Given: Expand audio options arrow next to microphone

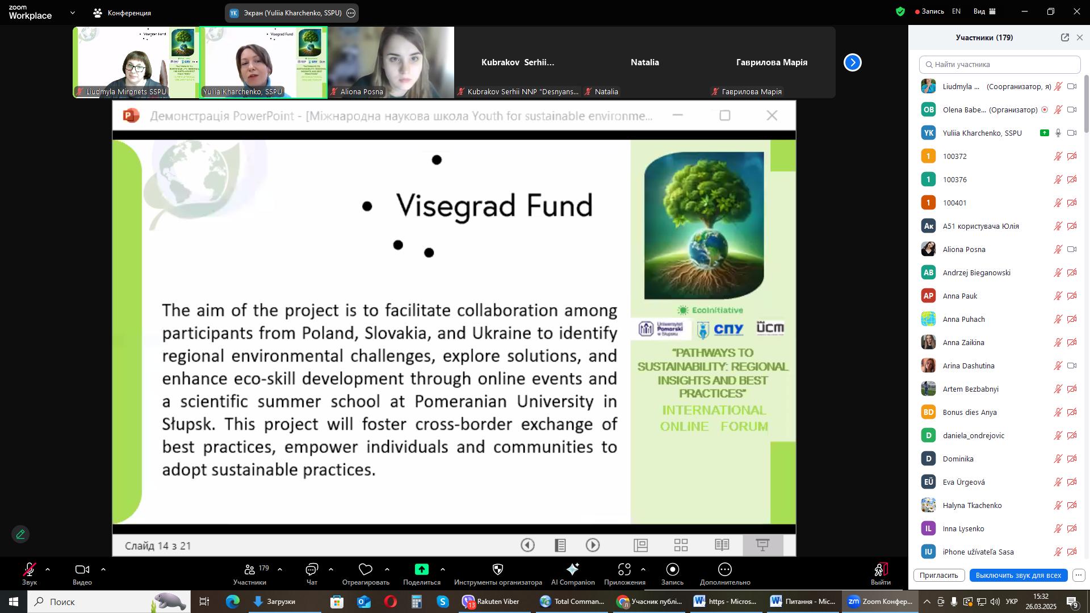Looking at the screenshot, I should click(x=48, y=569).
